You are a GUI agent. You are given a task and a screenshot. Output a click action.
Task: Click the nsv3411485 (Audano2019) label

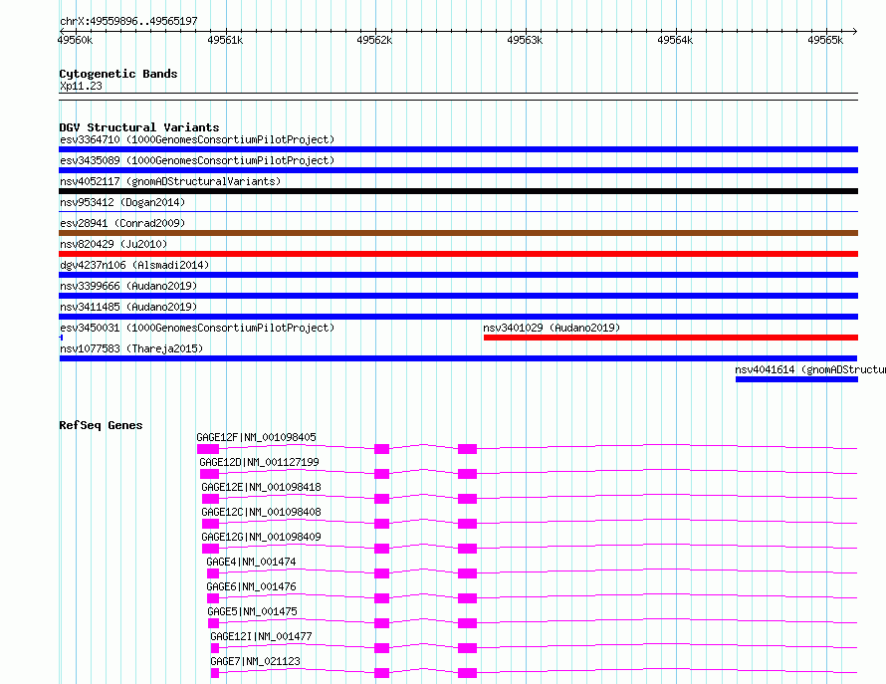(128, 307)
